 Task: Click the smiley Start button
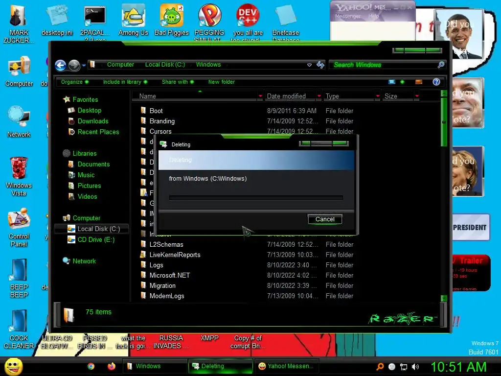tap(13, 366)
